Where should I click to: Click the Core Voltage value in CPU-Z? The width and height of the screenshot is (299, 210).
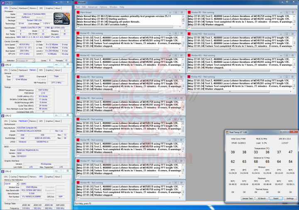[47, 23]
